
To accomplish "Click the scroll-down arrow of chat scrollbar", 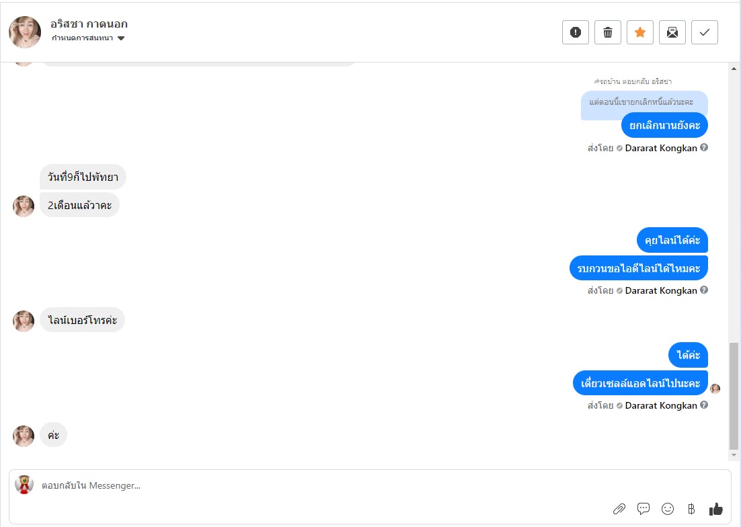I will (734, 455).
